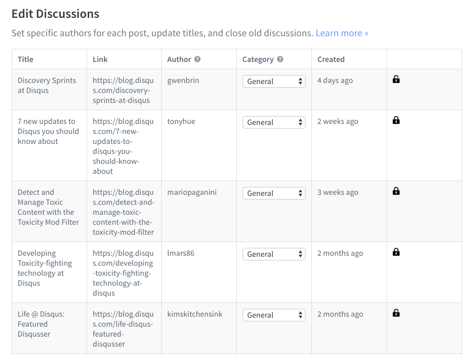Open Category dropdown for Discovery Sprints post
Screen dimensions: 471x355
tap(274, 81)
